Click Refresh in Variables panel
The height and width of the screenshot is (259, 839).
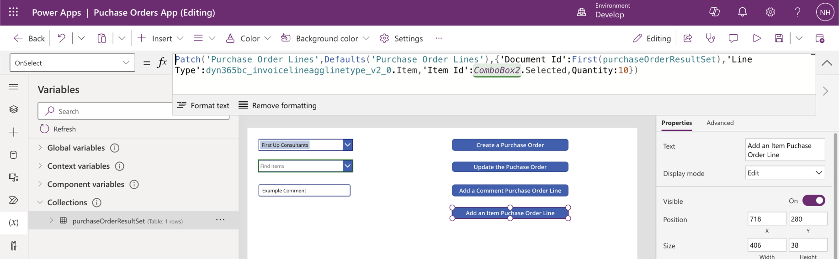tap(58, 129)
